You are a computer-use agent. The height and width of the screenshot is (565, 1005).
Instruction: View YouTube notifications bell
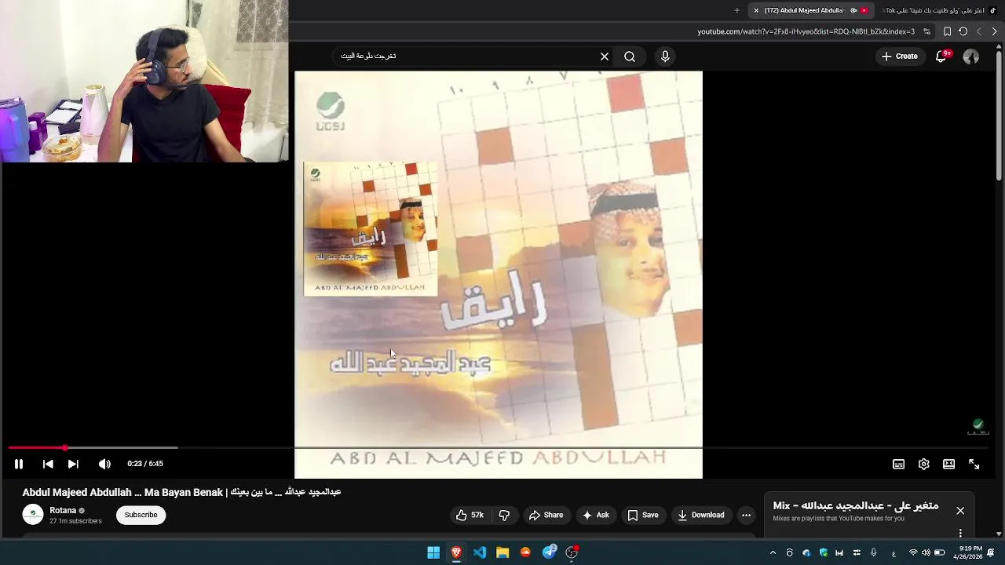click(941, 56)
